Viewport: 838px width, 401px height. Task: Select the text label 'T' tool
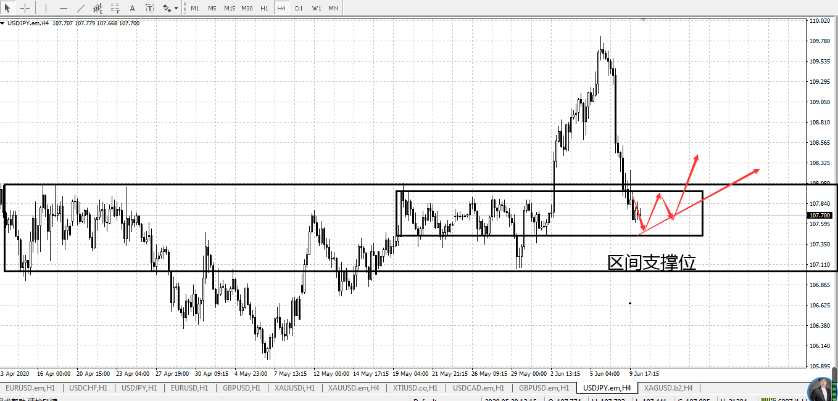(150, 8)
